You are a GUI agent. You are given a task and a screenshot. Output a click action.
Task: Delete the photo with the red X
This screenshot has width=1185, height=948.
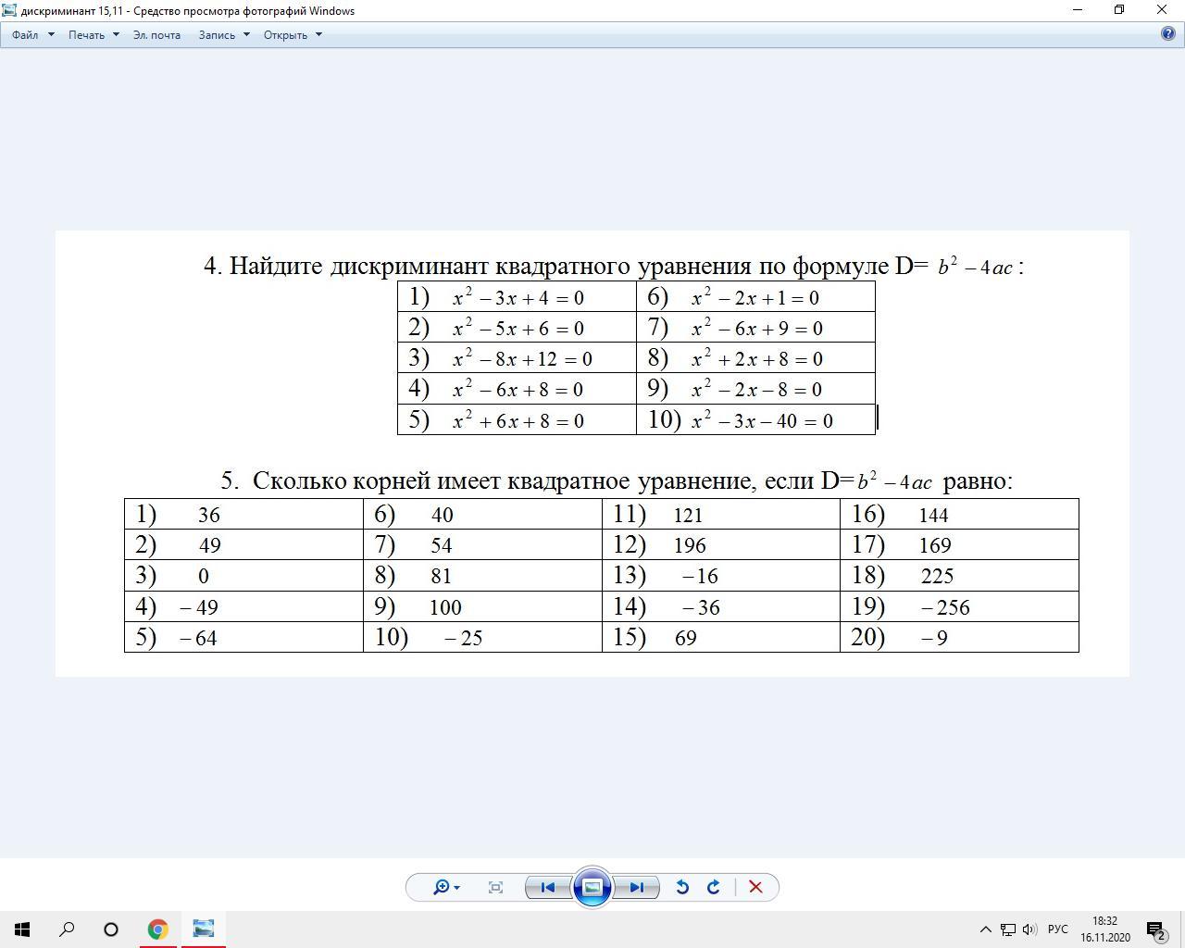755,887
